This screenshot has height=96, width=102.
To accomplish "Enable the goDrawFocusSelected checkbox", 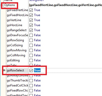I will [x=31, y=35].
